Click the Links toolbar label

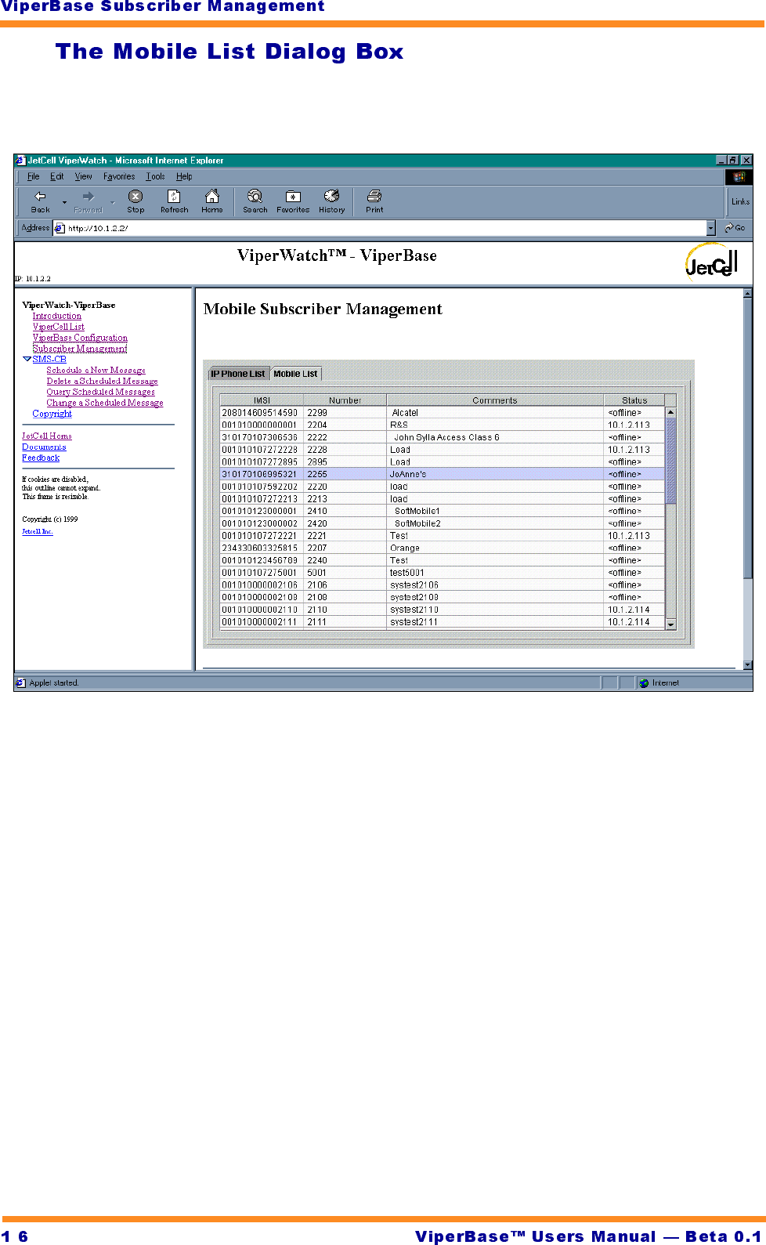pos(740,201)
